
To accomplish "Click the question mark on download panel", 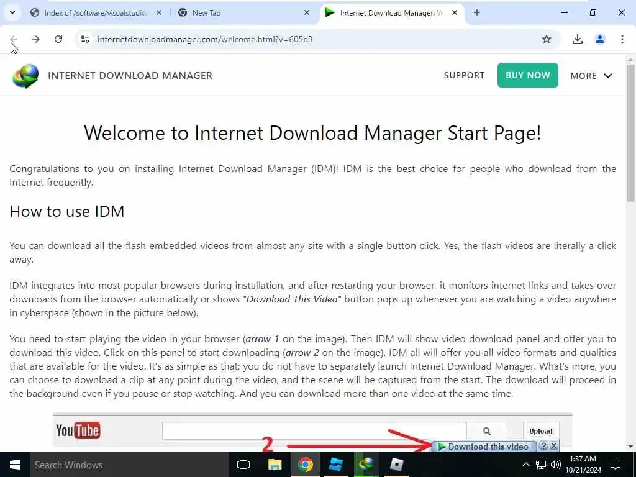I will click(544, 446).
